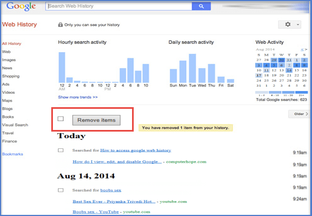Click the Mon daily activity bar

click(183, 72)
